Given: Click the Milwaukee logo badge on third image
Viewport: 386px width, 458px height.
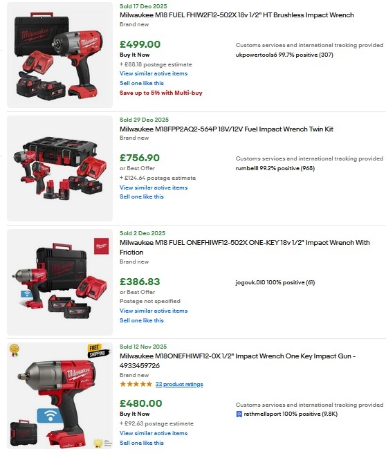Looking at the screenshot, I should click(101, 246).
